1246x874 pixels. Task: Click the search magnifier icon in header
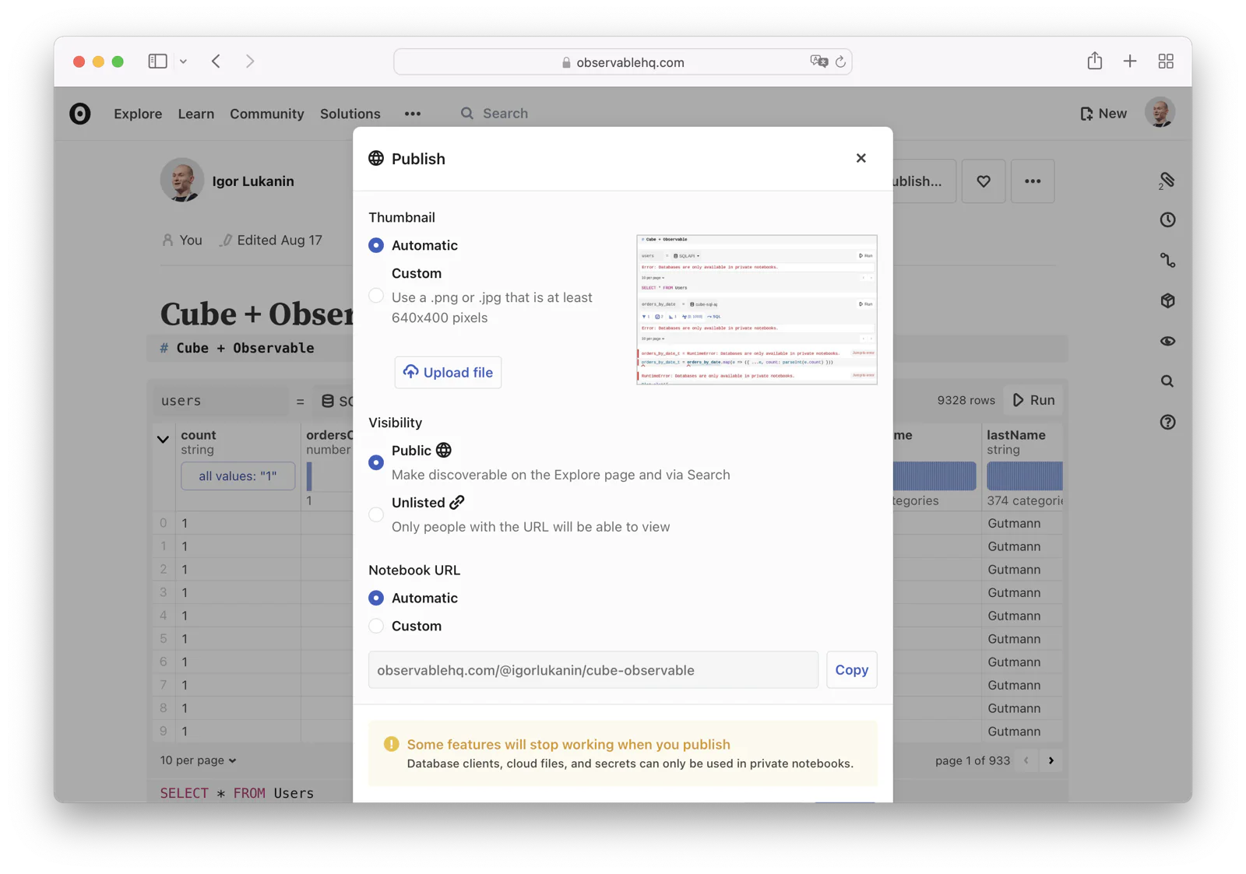466,114
